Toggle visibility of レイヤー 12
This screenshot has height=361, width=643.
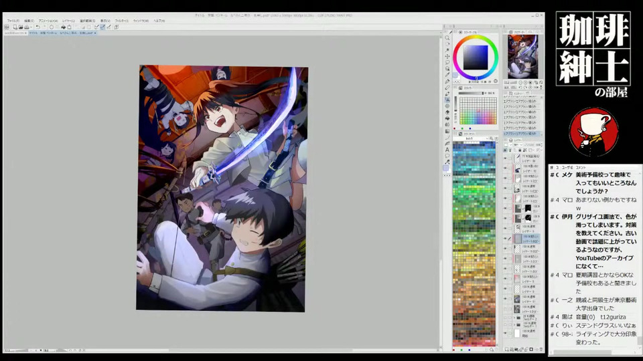coord(505,168)
